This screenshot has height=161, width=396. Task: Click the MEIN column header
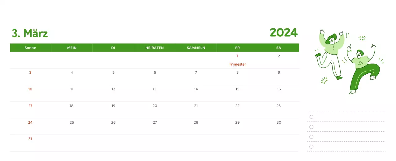[72, 48]
